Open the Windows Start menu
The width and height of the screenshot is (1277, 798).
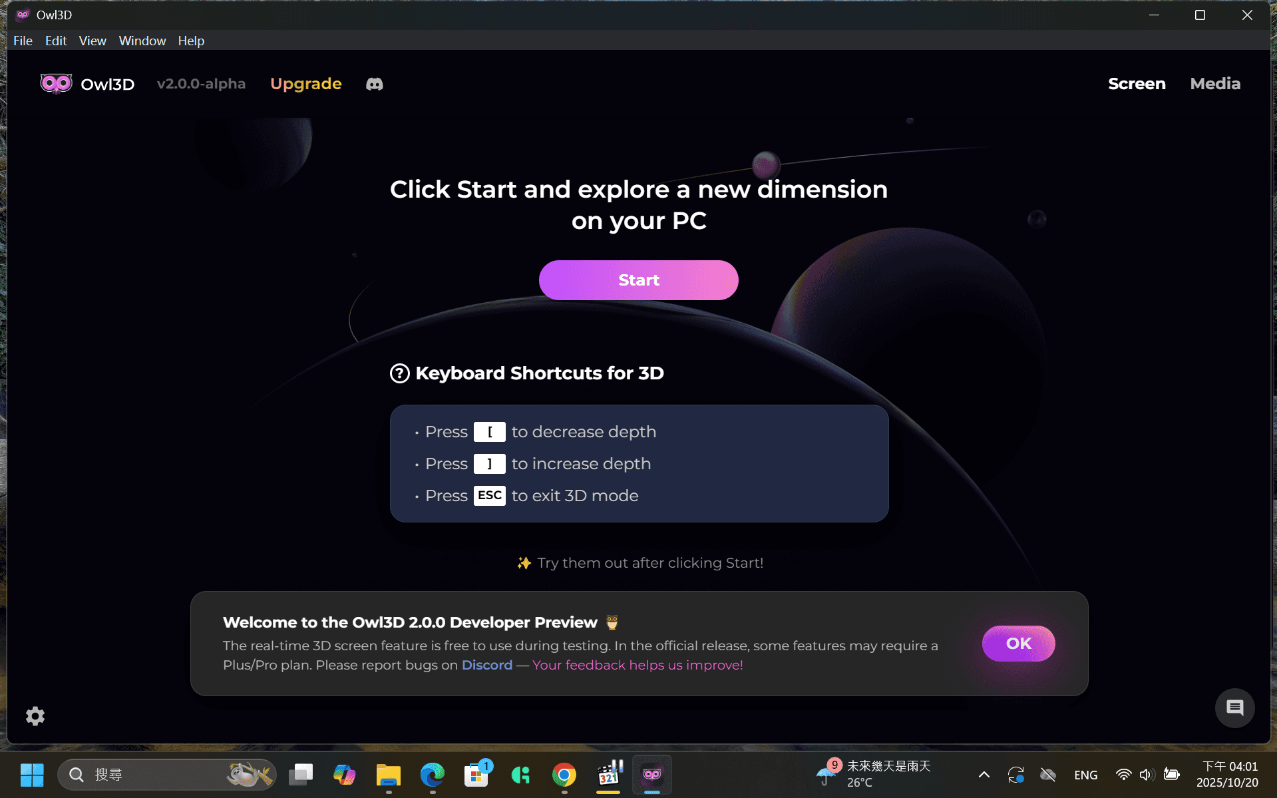click(32, 775)
